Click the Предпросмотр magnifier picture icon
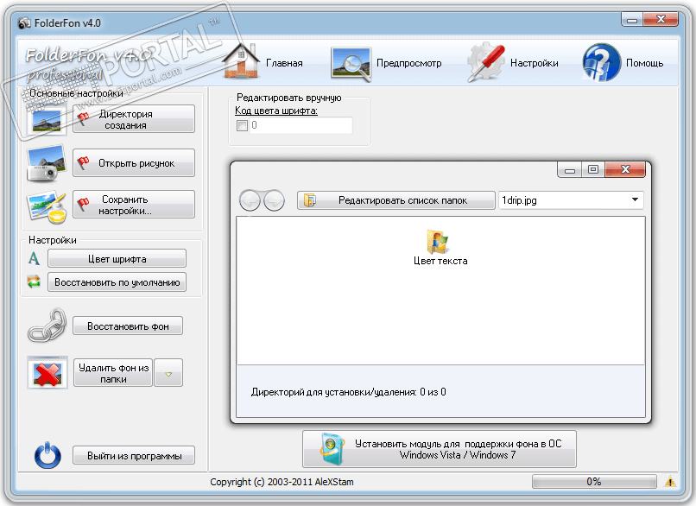Viewport: 696px width, 506px height. (x=351, y=65)
